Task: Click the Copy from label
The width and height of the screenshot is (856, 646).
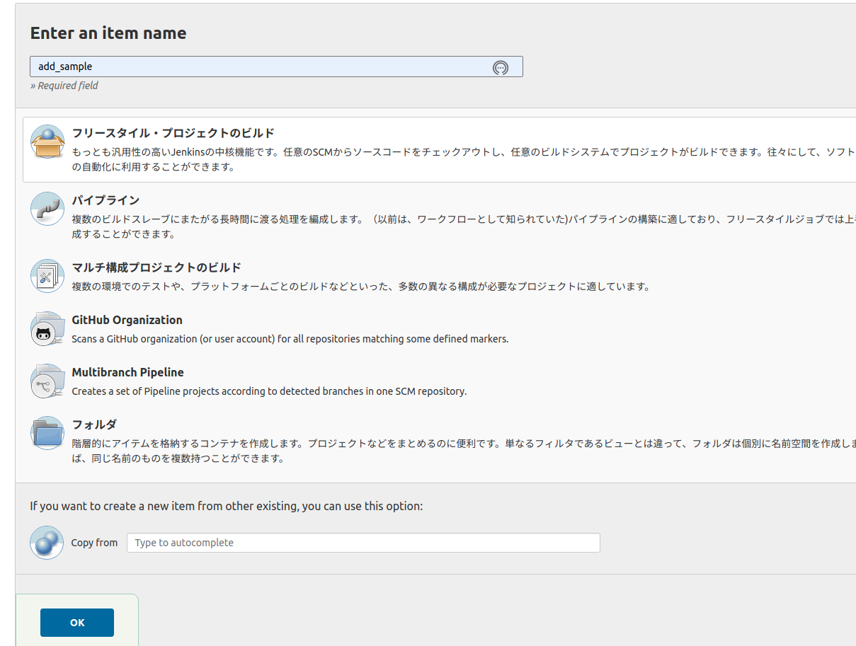Action: click(x=94, y=543)
